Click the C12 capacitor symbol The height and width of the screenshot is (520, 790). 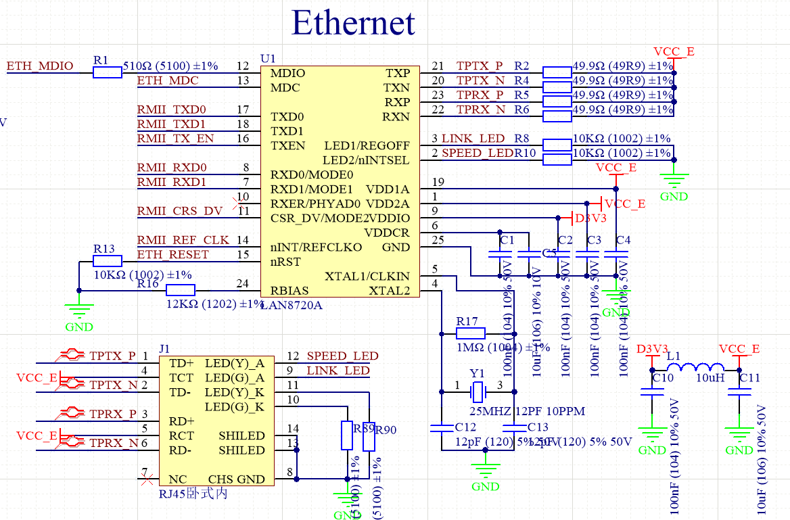[x=442, y=428]
